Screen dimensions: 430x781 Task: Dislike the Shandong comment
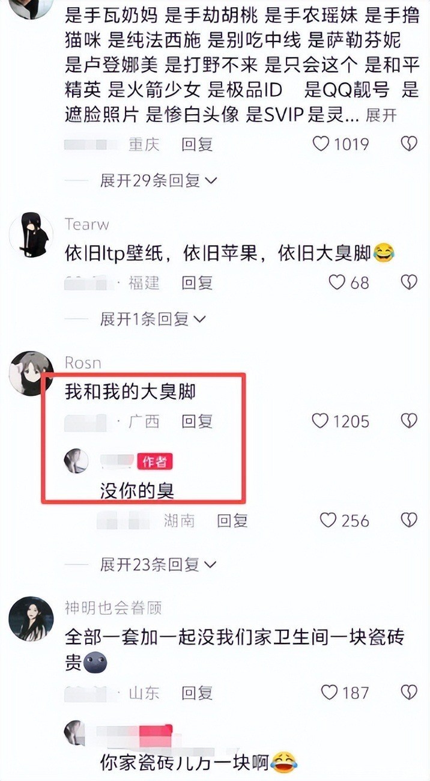click(x=409, y=693)
